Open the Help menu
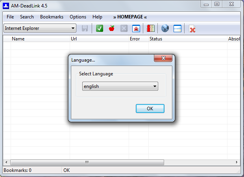The image size is (244, 177). click(x=97, y=17)
